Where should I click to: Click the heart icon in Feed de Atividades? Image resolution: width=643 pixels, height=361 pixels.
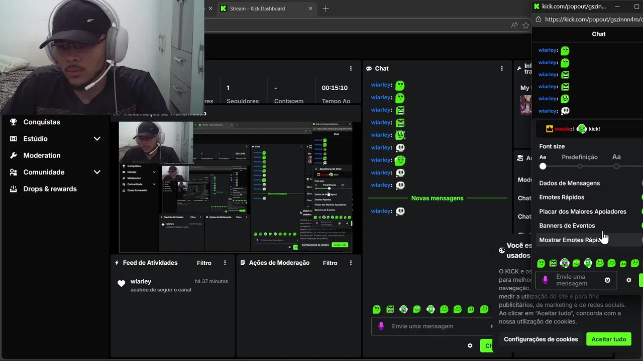[121, 283]
